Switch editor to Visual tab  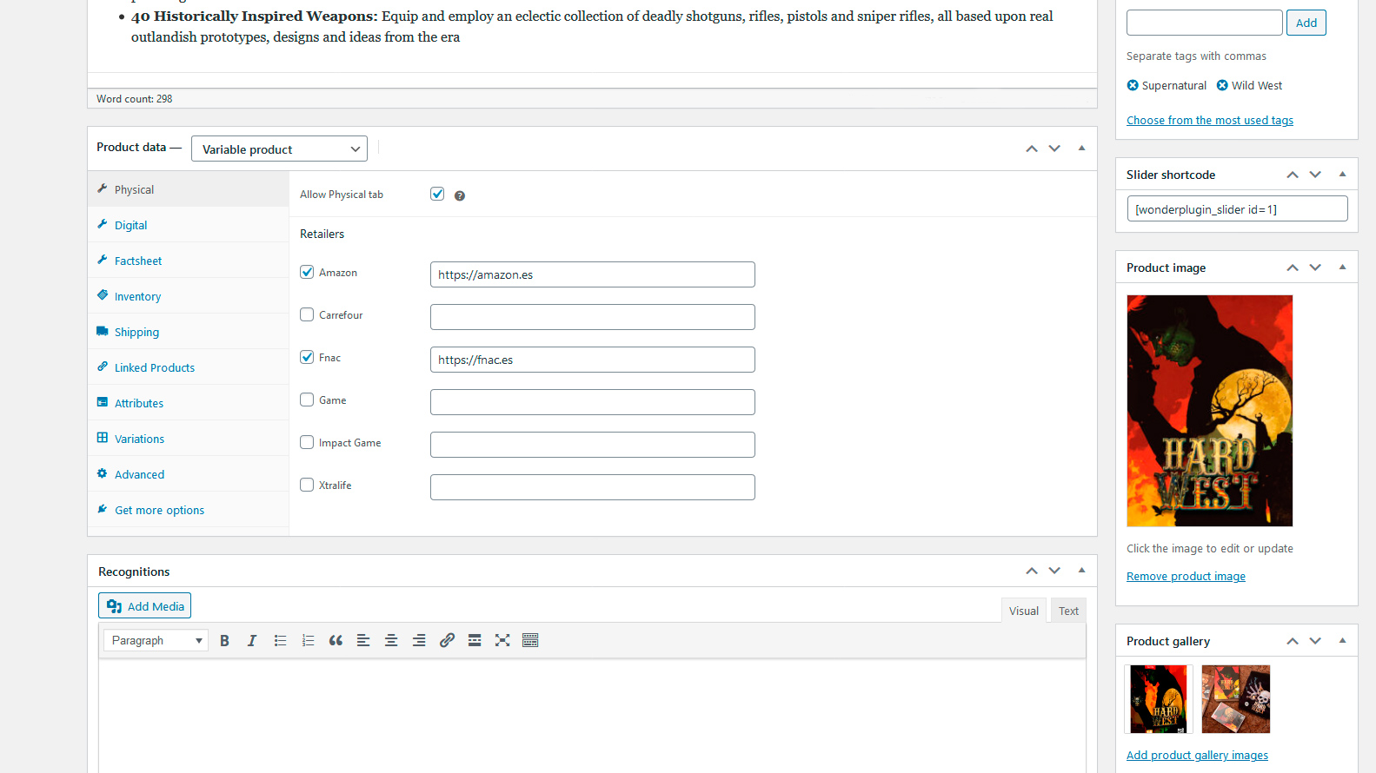[x=1024, y=611]
